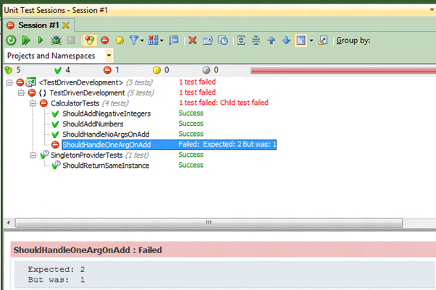Select SingletonProviderTests fixture row
Image resolution: width=436 pixels, height=290 pixels.
click(x=87, y=155)
